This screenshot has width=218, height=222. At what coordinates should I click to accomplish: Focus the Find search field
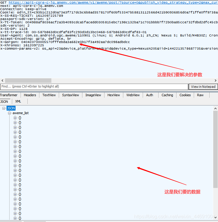pyautogui.click(x=94, y=87)
